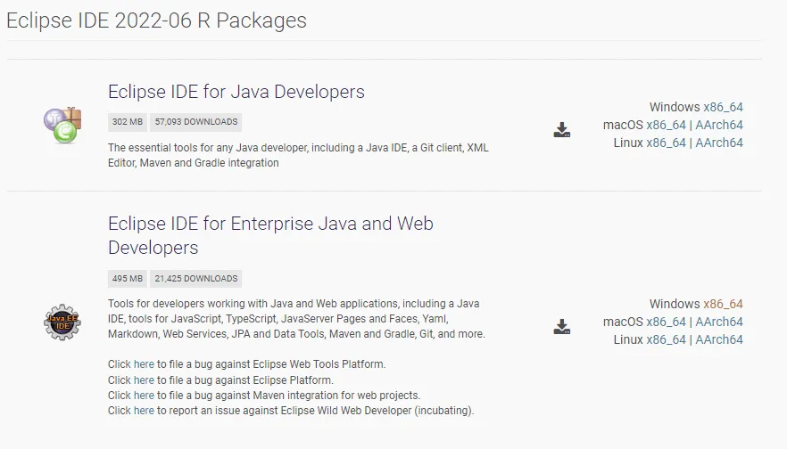Download Enterprise Java macOS x86_64 build

(x=666, y=322)
